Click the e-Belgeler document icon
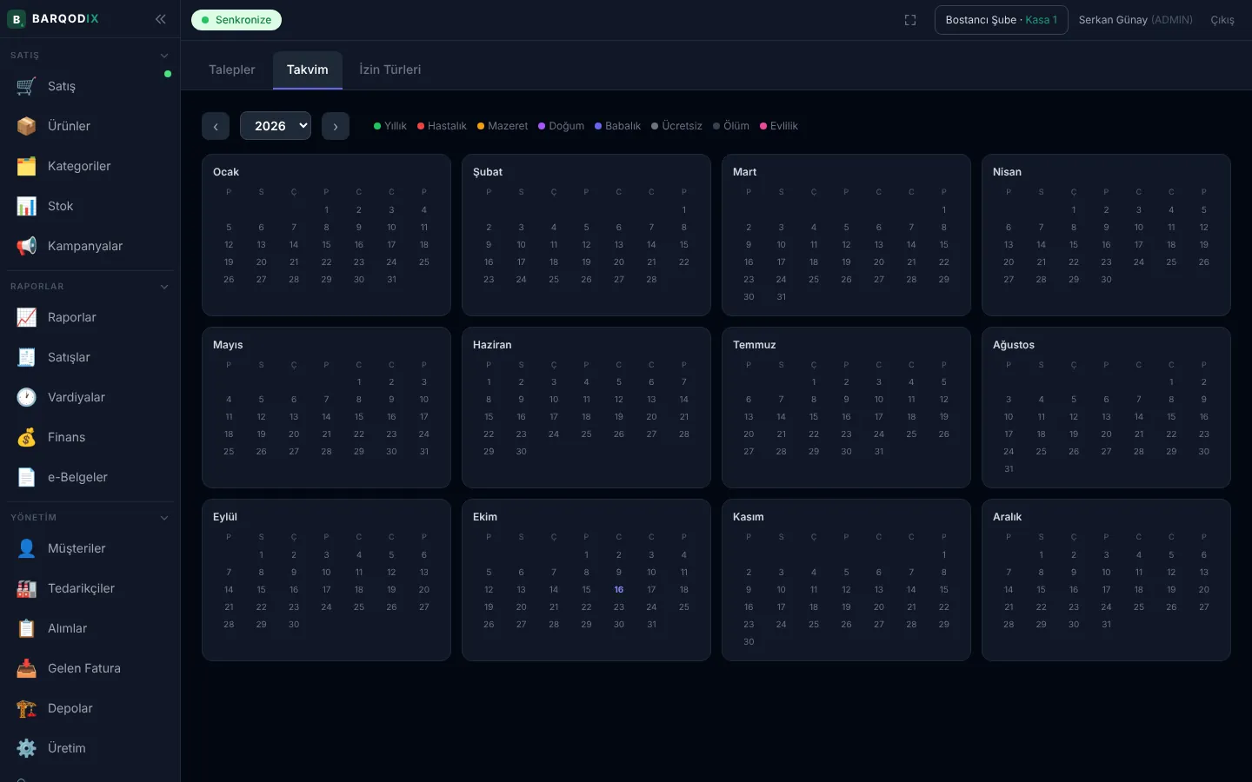Image resolution: width=1252 pixels, height=782 pixels. pyautogui.click(x=26, y=477)
